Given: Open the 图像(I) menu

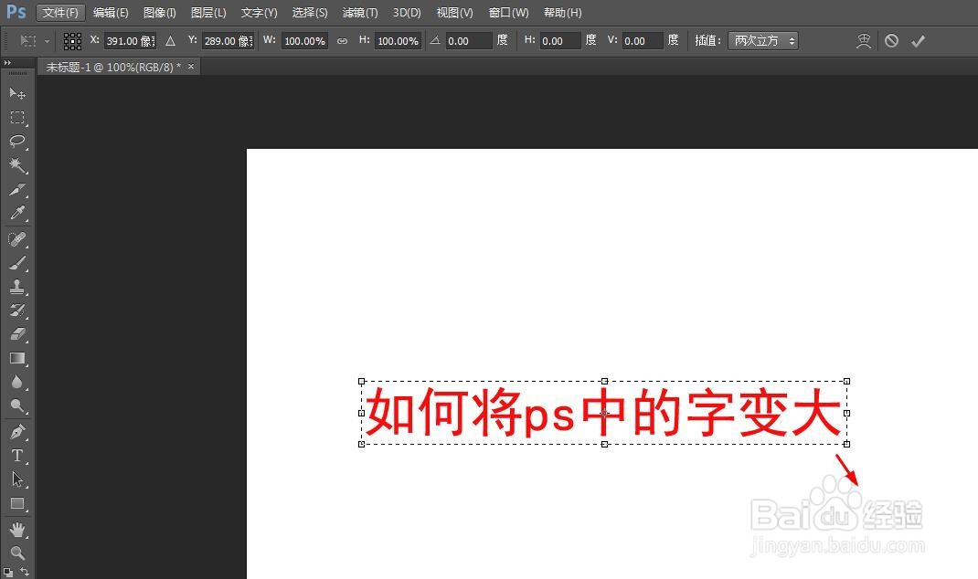Looking at the screenshot, I should click(x=160, y=13).
